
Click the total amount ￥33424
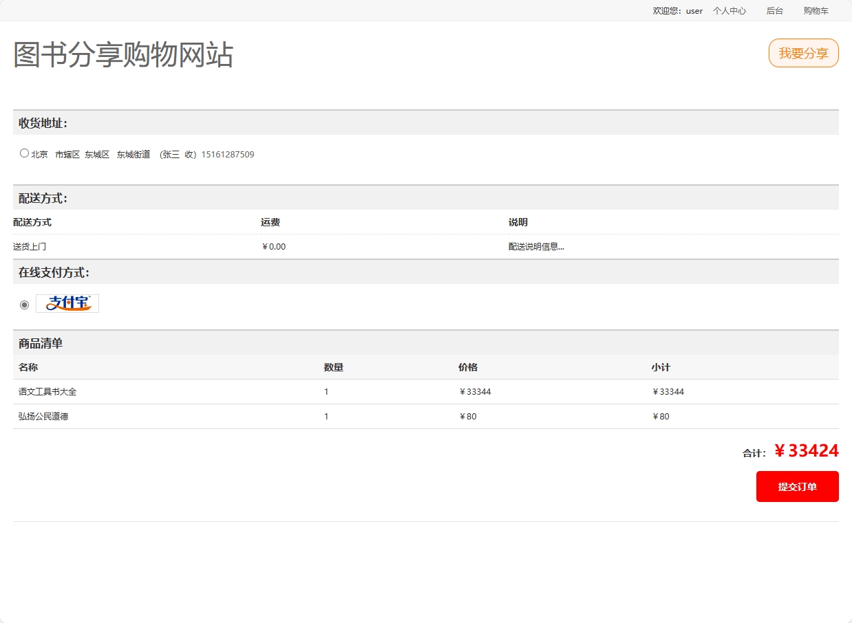806,451
